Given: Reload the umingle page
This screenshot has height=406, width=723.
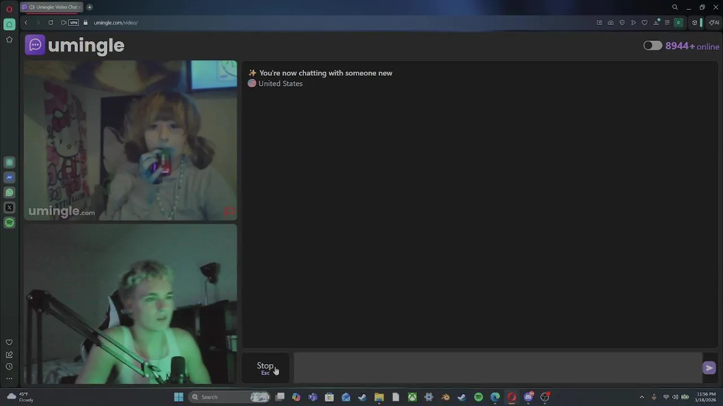Looking at the screenshot, I should [x=51, y=23].
